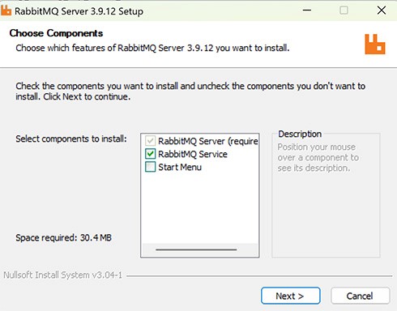Click the disabled maximize button
This screenshot has width=397, height=311.
pyautogui.click(x=344, y=11)
